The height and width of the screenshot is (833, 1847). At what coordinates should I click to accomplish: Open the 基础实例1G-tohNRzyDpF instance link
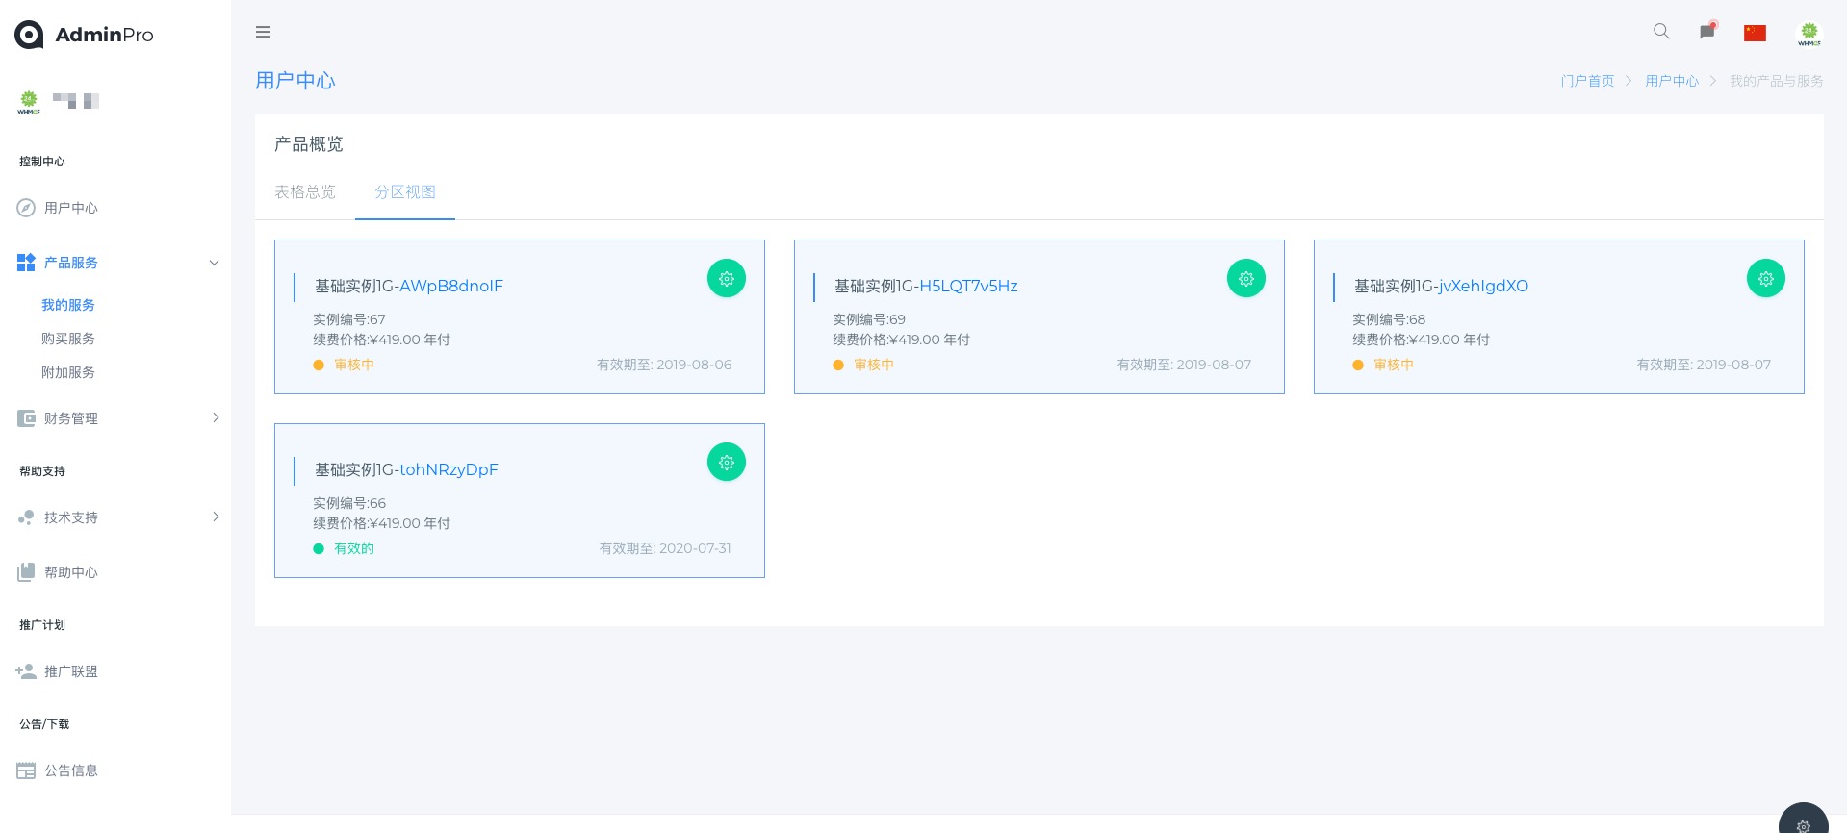click(406, 469)
